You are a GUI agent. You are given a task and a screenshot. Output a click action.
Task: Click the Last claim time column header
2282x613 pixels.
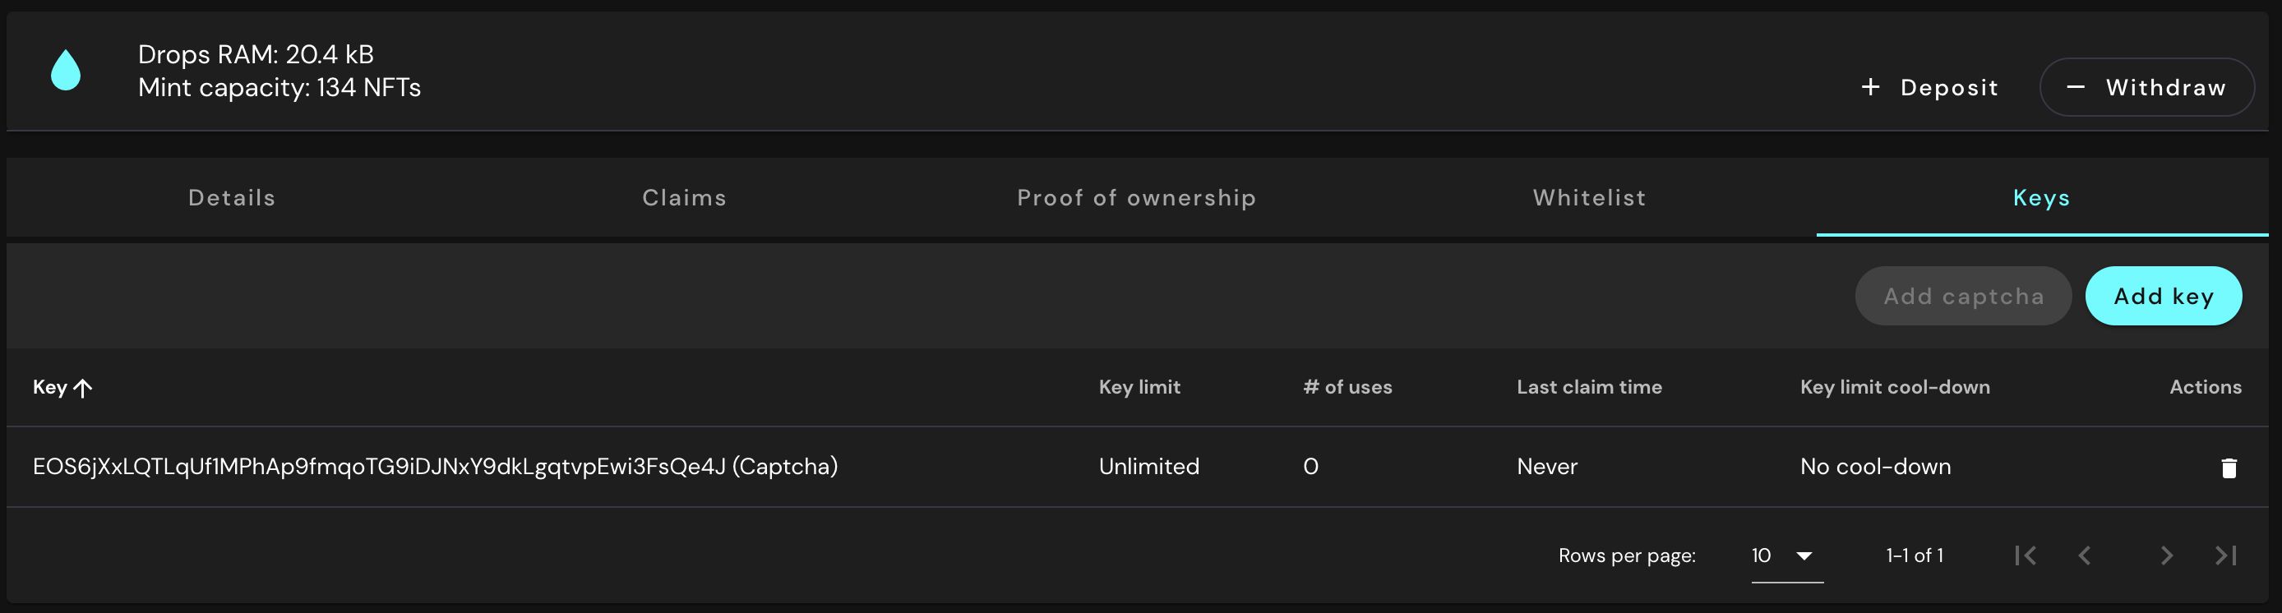(x=1588, y=387)
